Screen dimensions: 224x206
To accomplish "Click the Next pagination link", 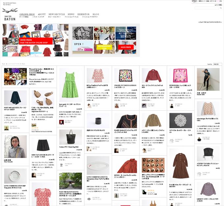I will (x=23, y=64).
